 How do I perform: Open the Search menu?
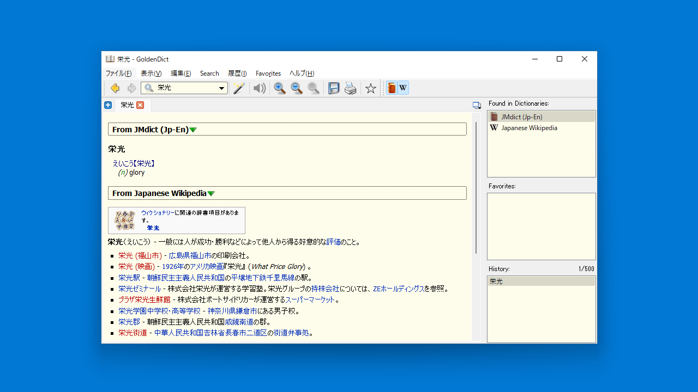(209, 73)
